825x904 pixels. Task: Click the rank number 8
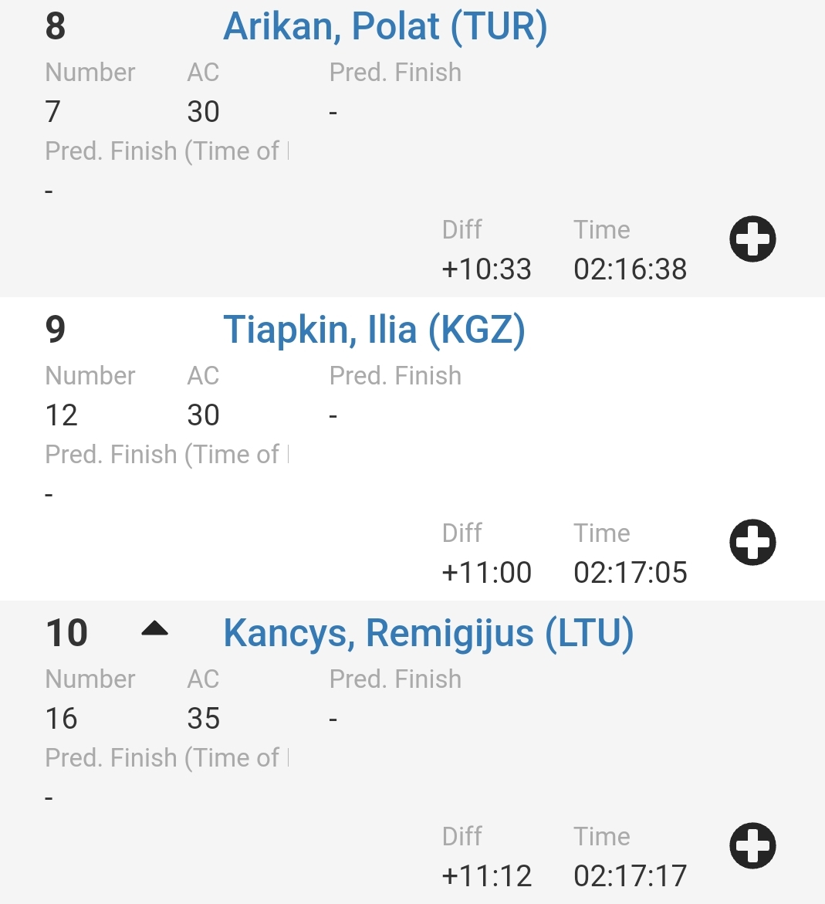tap(56, 26)
